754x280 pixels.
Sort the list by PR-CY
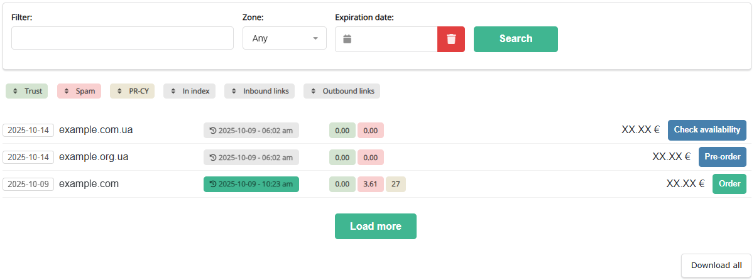pyautogui.click(x=132, y=91)
